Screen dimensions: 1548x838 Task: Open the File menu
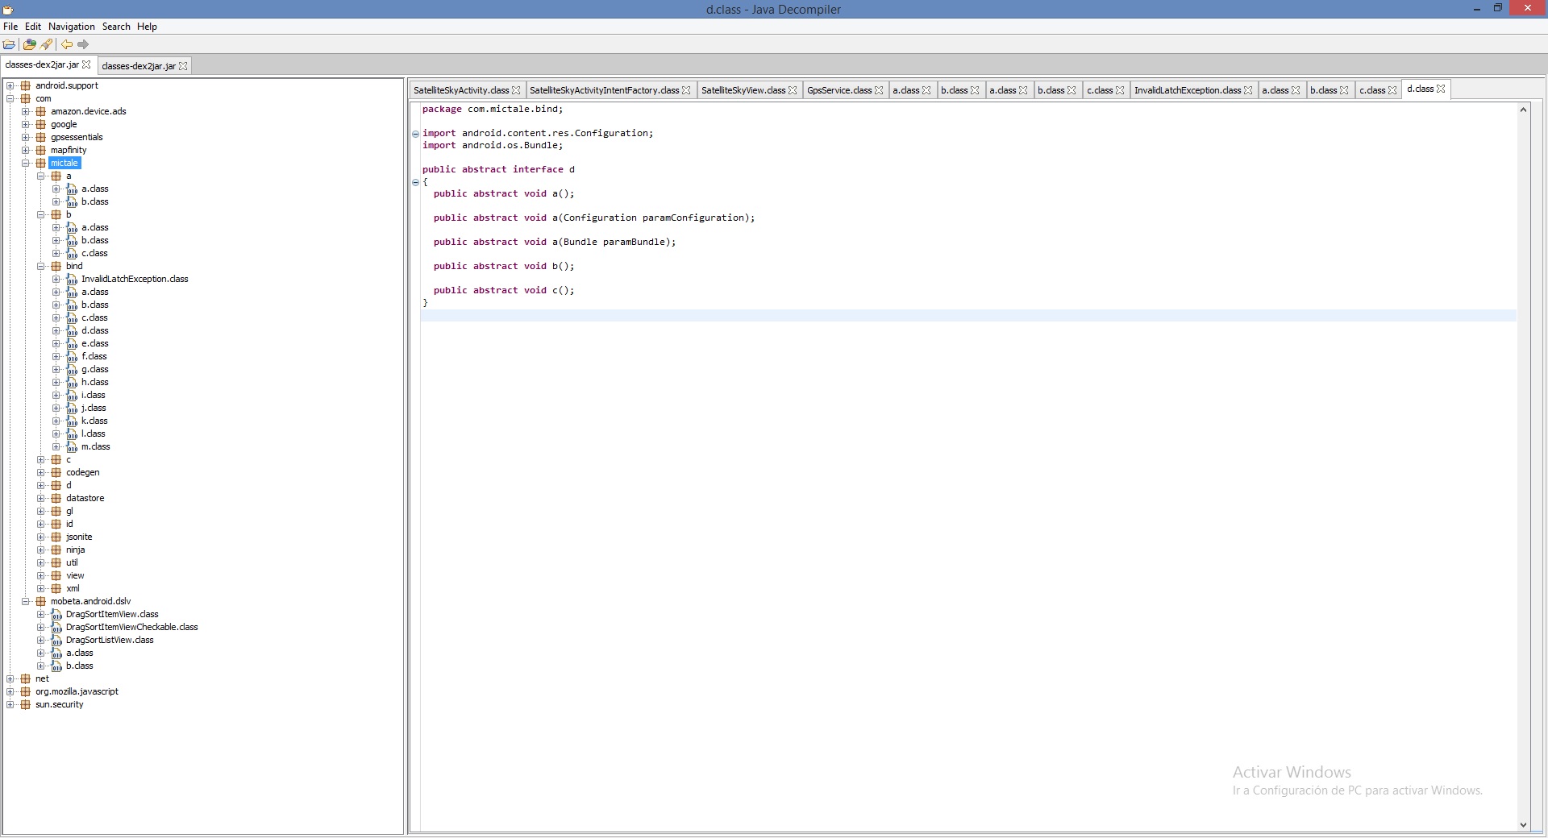pyautogui.click(x=10, y=27)
